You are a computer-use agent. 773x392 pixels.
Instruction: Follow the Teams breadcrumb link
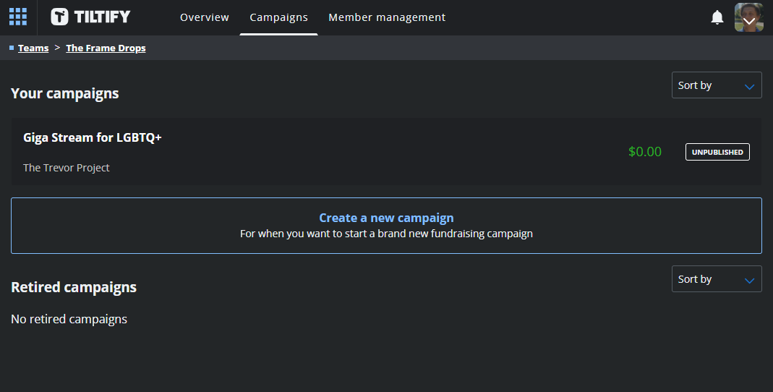click(33, 48)
